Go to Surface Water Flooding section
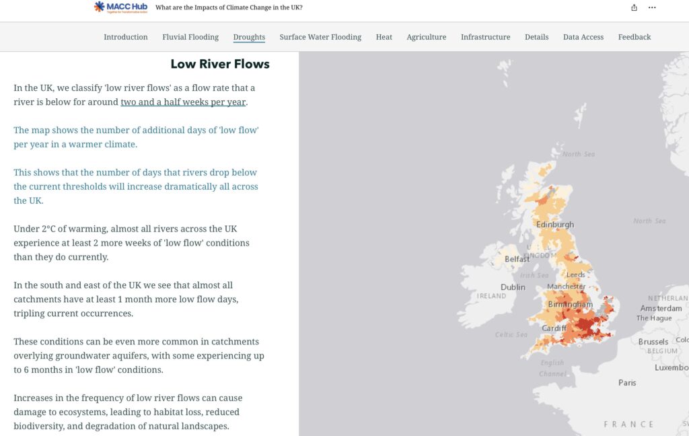 tap(320, 37)
